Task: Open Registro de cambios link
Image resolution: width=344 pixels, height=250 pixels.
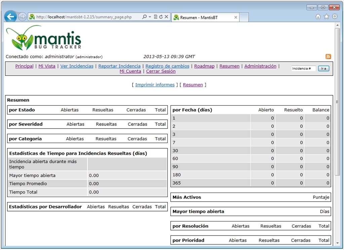Action: click(x=167, y=66)
